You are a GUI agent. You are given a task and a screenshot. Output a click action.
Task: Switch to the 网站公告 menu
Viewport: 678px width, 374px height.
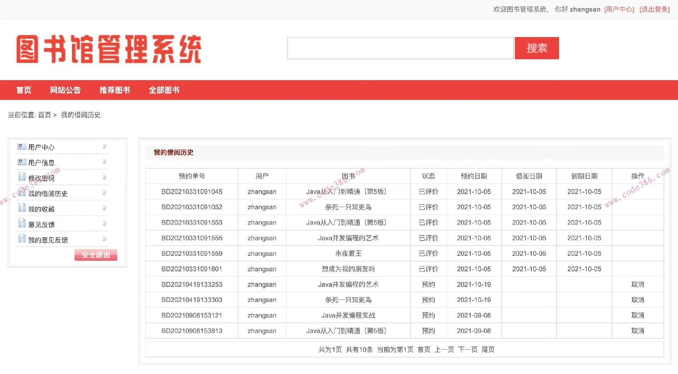[x=65, y=90]
